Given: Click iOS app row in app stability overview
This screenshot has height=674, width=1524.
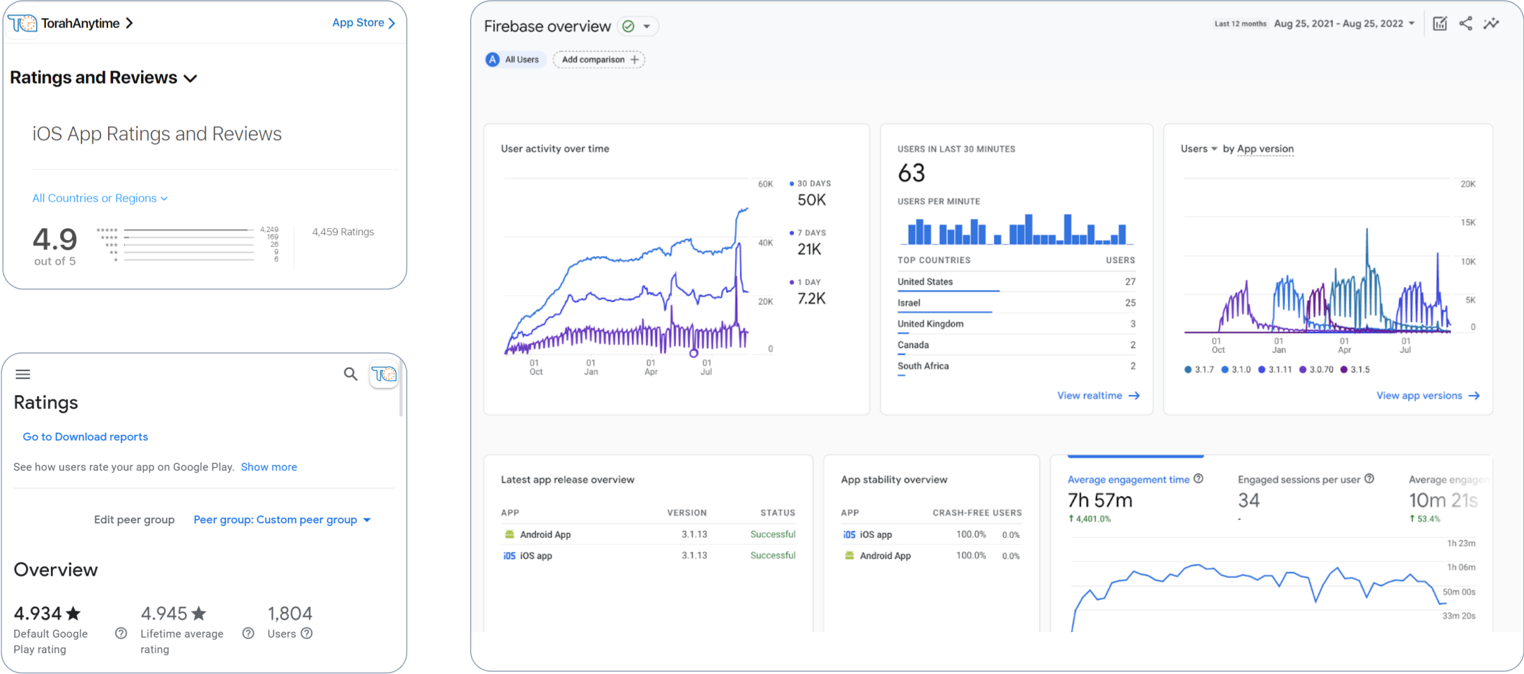Looking at the screenshot, I should (x=931, y=534).
